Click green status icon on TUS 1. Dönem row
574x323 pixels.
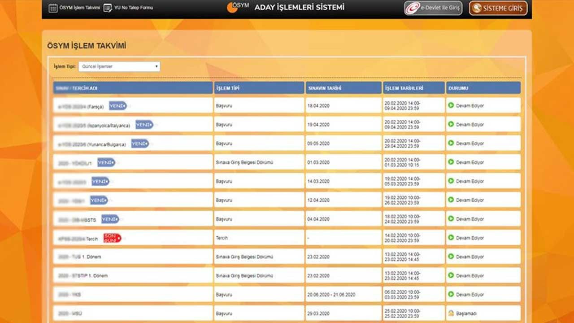[x=451, y=256]
